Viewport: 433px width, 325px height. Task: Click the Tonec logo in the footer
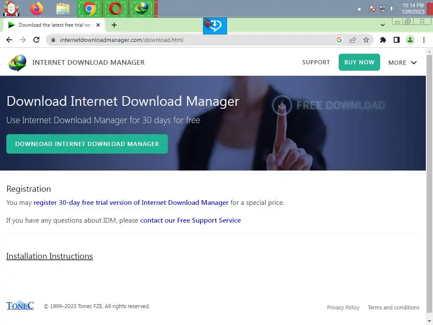click(20, 305)
